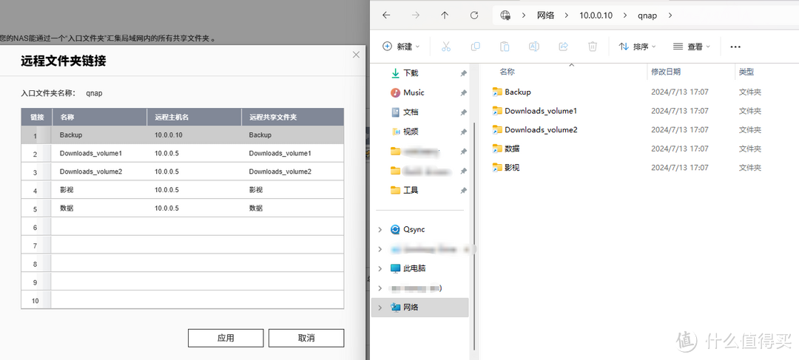Refresh the current folder view
Image resolution: width=799 pixels, height=360 pixels.
474,15
